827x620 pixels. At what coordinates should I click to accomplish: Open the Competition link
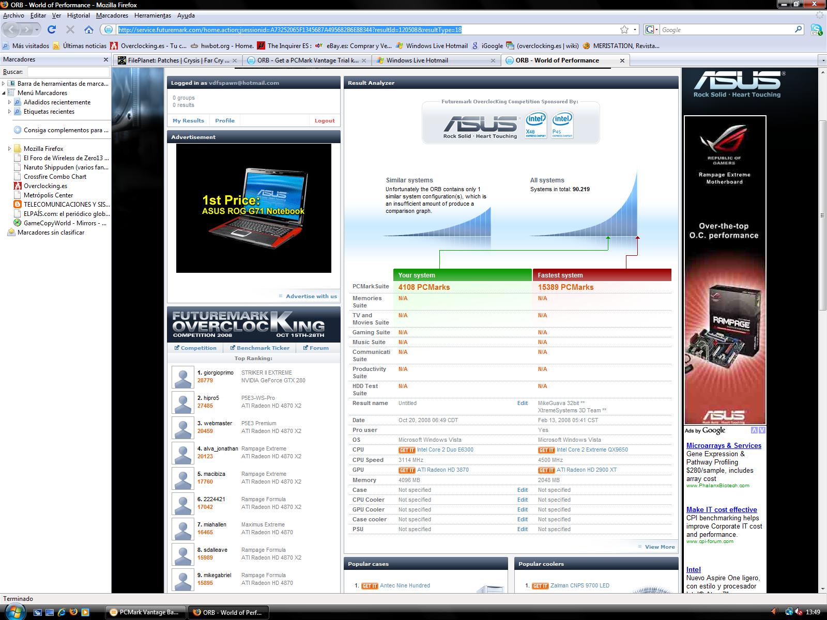[195, 348]
